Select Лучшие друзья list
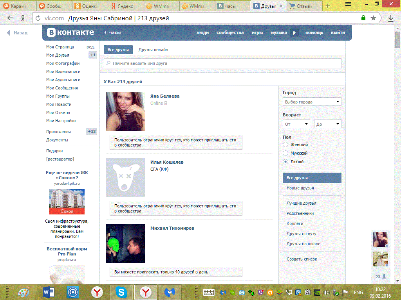This screenshot has height=300, width=401. [x=301, y=203]
